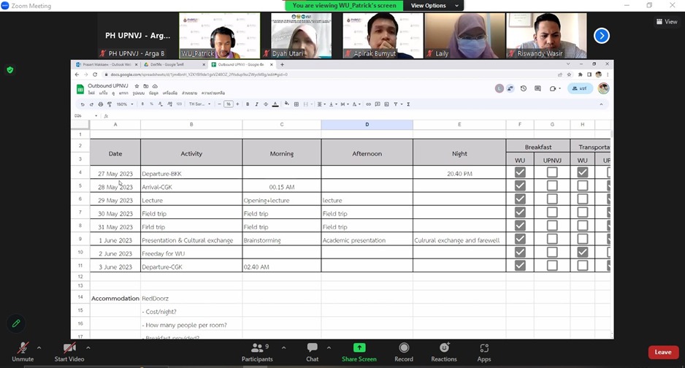Show next participants with the blue arrow
Viewport: 685px width, 368px height.
point(601,36)
